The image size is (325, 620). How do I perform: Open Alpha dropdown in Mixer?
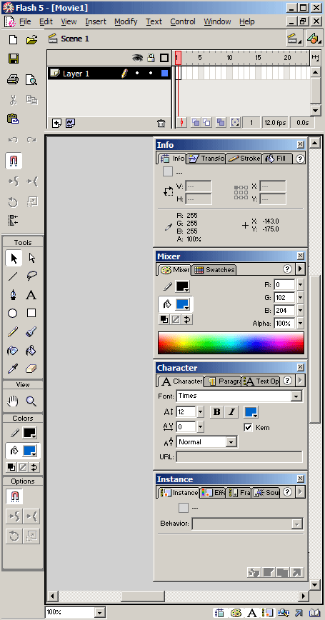tap(300, 324)
